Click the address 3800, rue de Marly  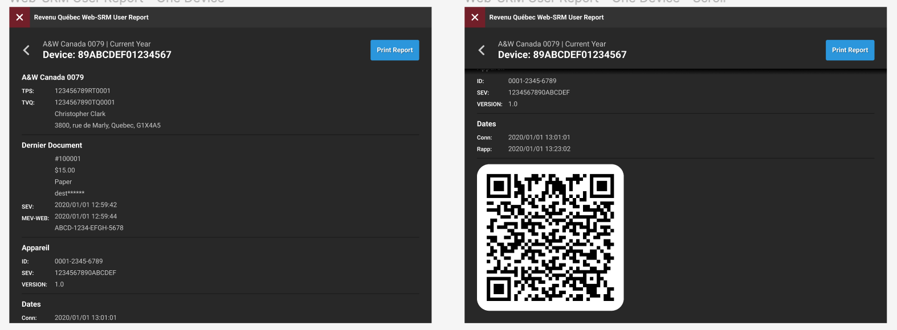coord(107,126)
